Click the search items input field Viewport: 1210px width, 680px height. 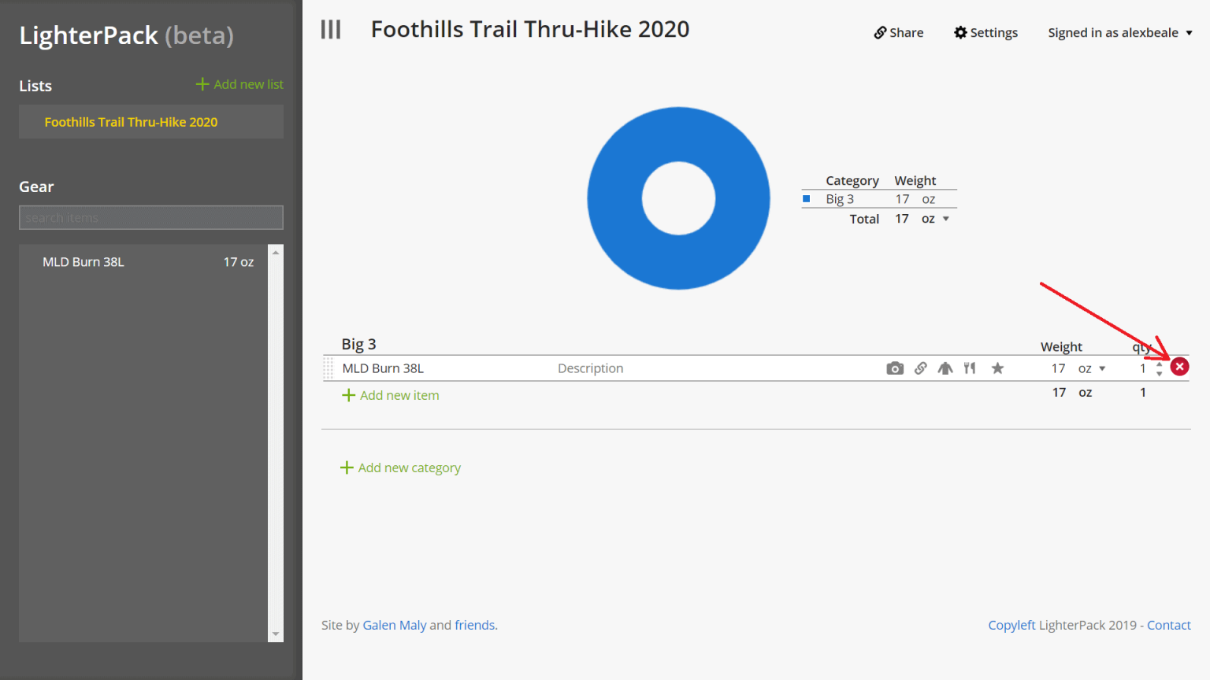(151, 218)
